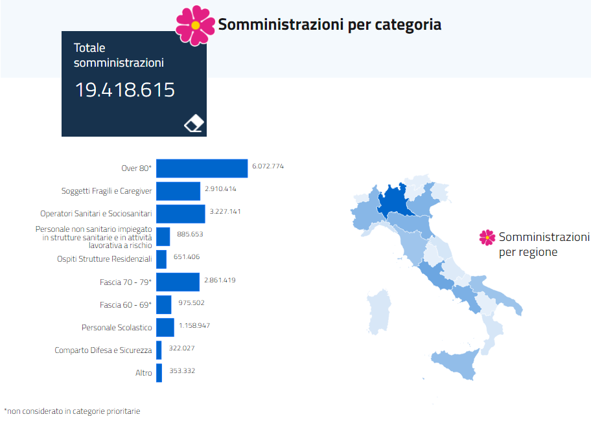
Task: Click the Ospiti Strutture Residenziali bar
Action: click(161, 259)
